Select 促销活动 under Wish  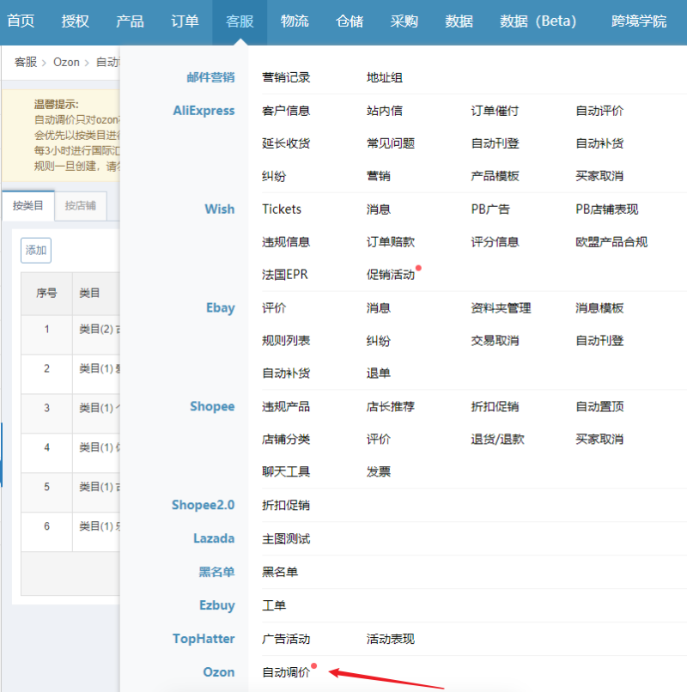click(391, 276)
